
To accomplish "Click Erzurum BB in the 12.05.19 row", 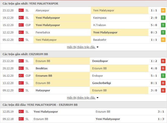I will pos(103,112).
